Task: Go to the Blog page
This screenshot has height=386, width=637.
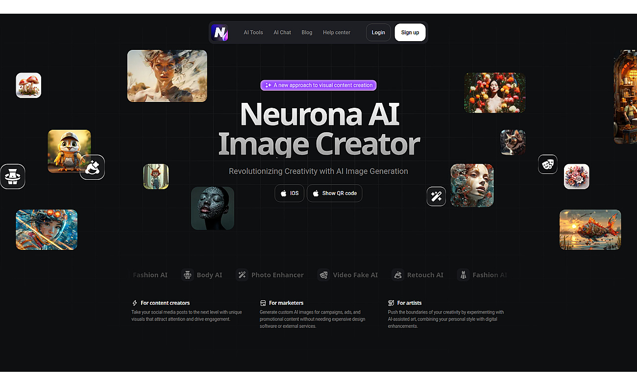Action: [x=307, y=33]
